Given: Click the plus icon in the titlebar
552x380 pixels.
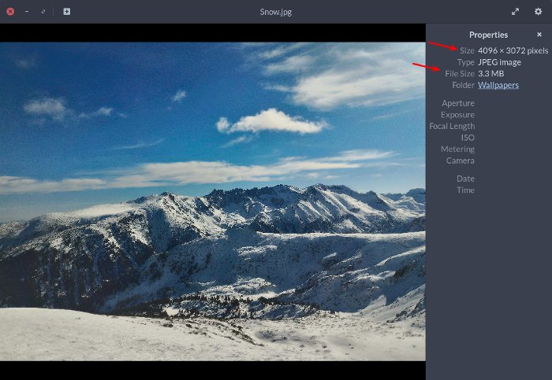Looking at the screenshot, I should click(66, 12).
